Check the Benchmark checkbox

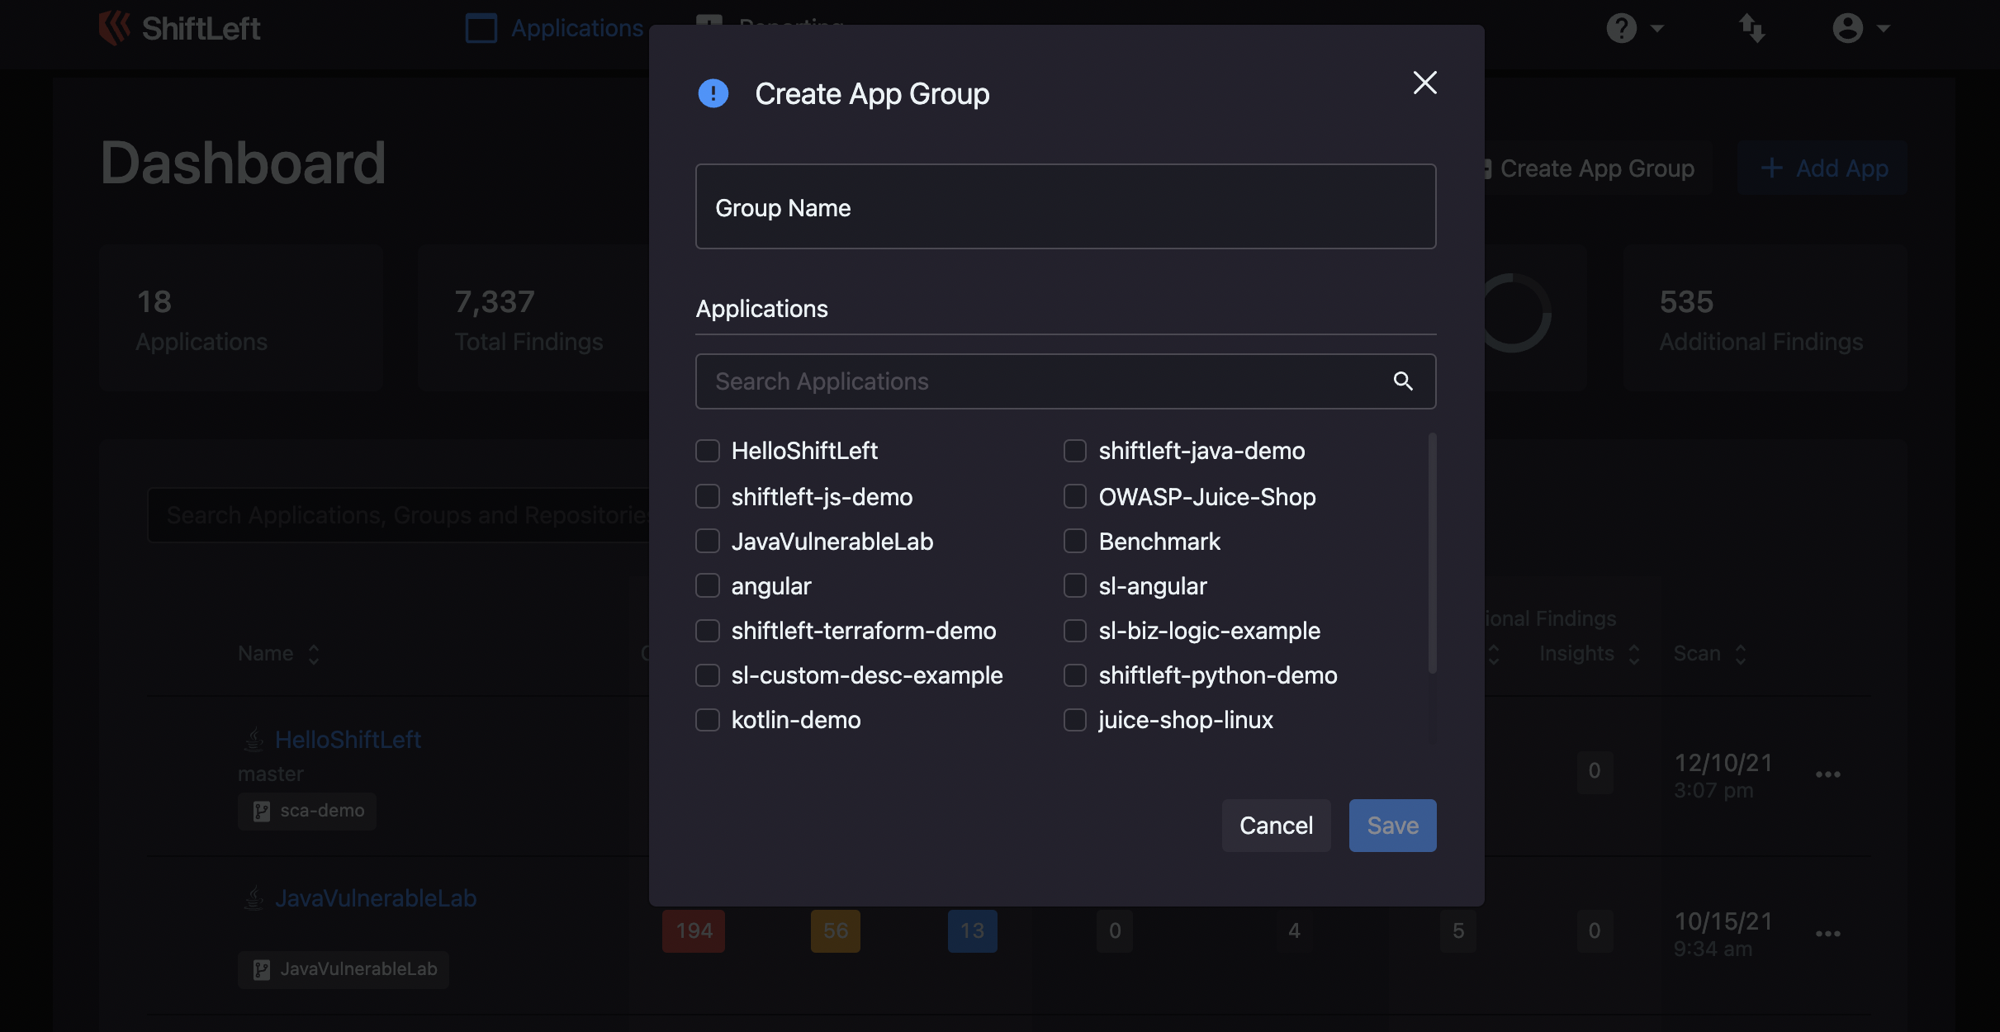[1074, 542]
